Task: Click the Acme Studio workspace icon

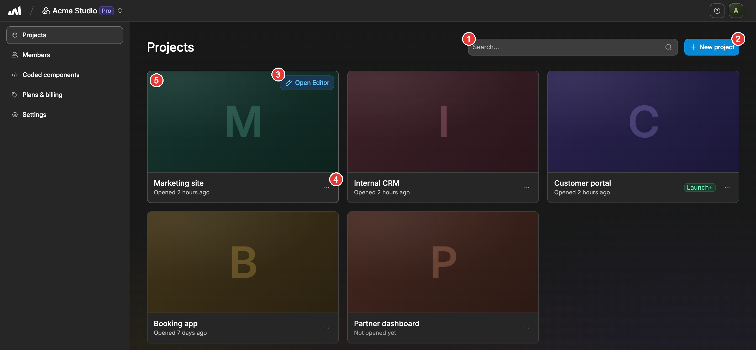Action: tap(46, 11)
